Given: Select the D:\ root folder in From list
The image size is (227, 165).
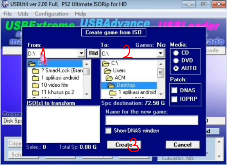Looking at the screenshot, I should point(55,63).
